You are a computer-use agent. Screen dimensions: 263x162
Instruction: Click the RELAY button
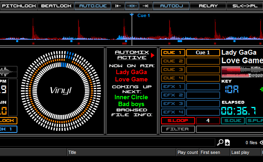click(208, 6)
